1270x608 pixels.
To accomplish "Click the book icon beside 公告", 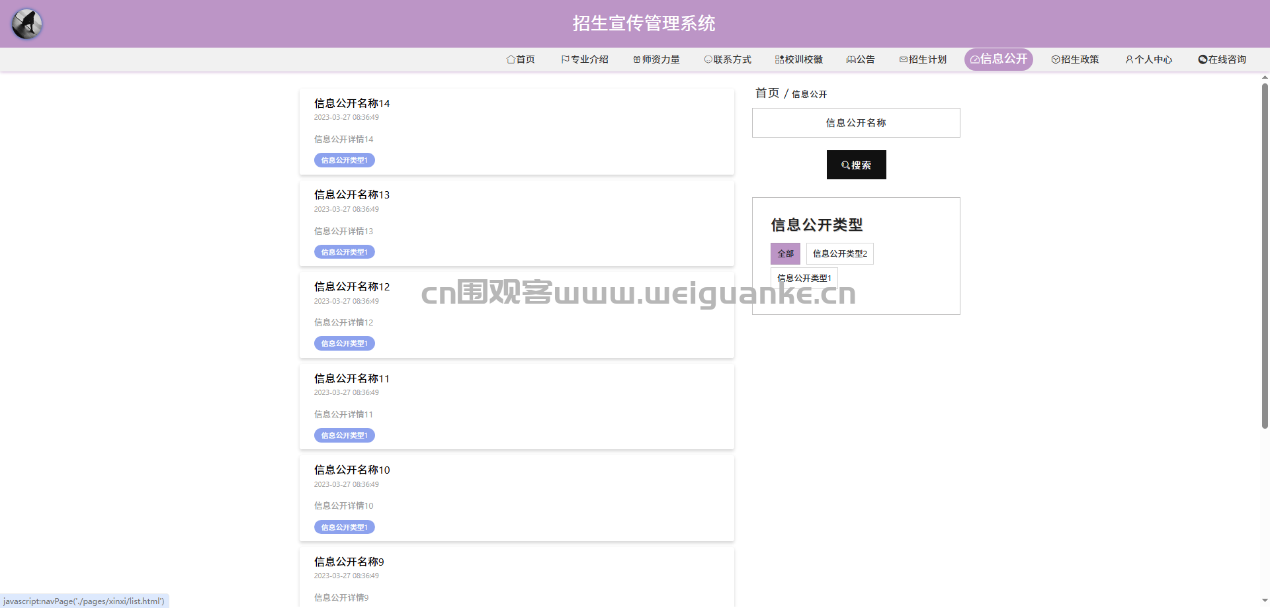I will (851, 60).
